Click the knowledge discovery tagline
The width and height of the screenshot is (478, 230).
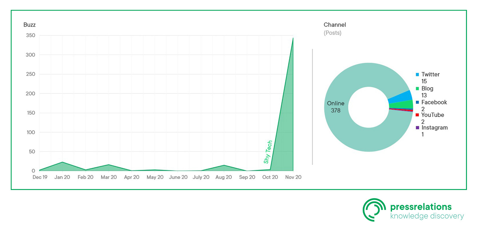click(x=427, y=216)
